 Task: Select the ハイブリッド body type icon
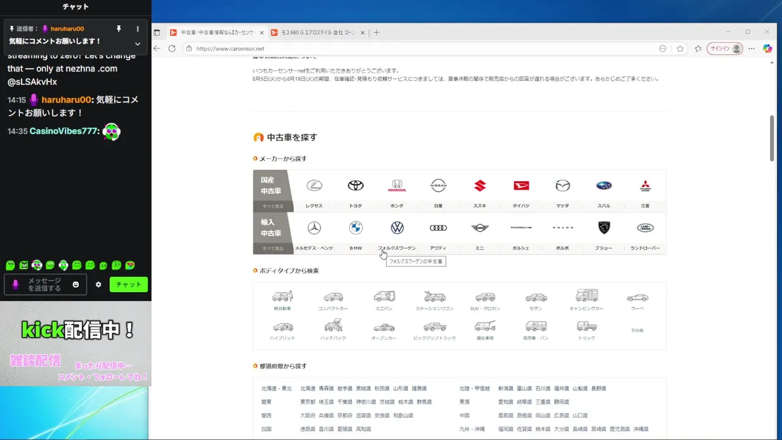282,327
